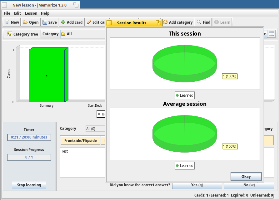The image size is (279, 200).
Task: Open the Lesson menu
Action: pos(31,13)
